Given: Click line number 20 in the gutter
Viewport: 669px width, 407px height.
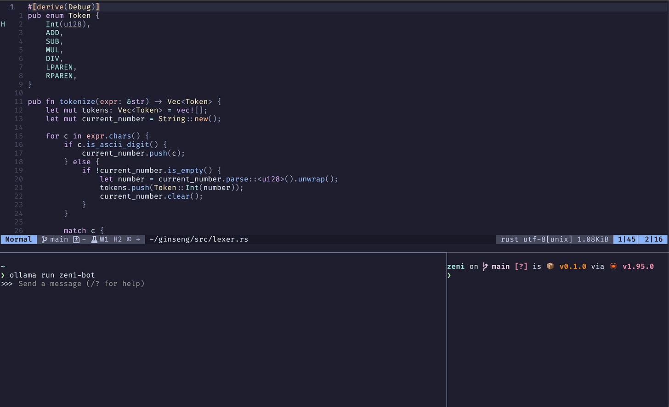Looking at the screenshot, I should coord(18,179).
